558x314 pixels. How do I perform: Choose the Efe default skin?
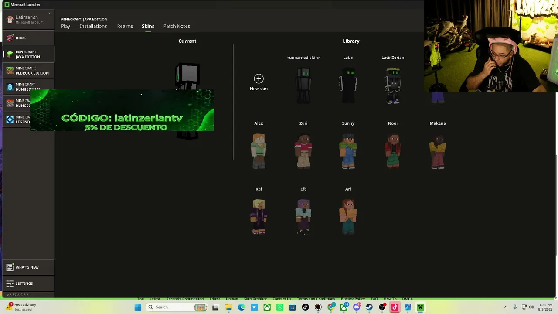click(303, 217)
